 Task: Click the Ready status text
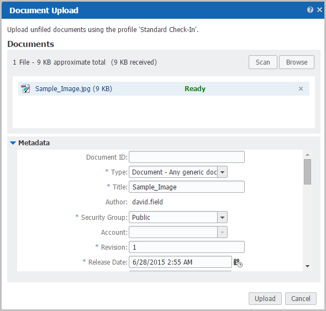click(195, 89)
